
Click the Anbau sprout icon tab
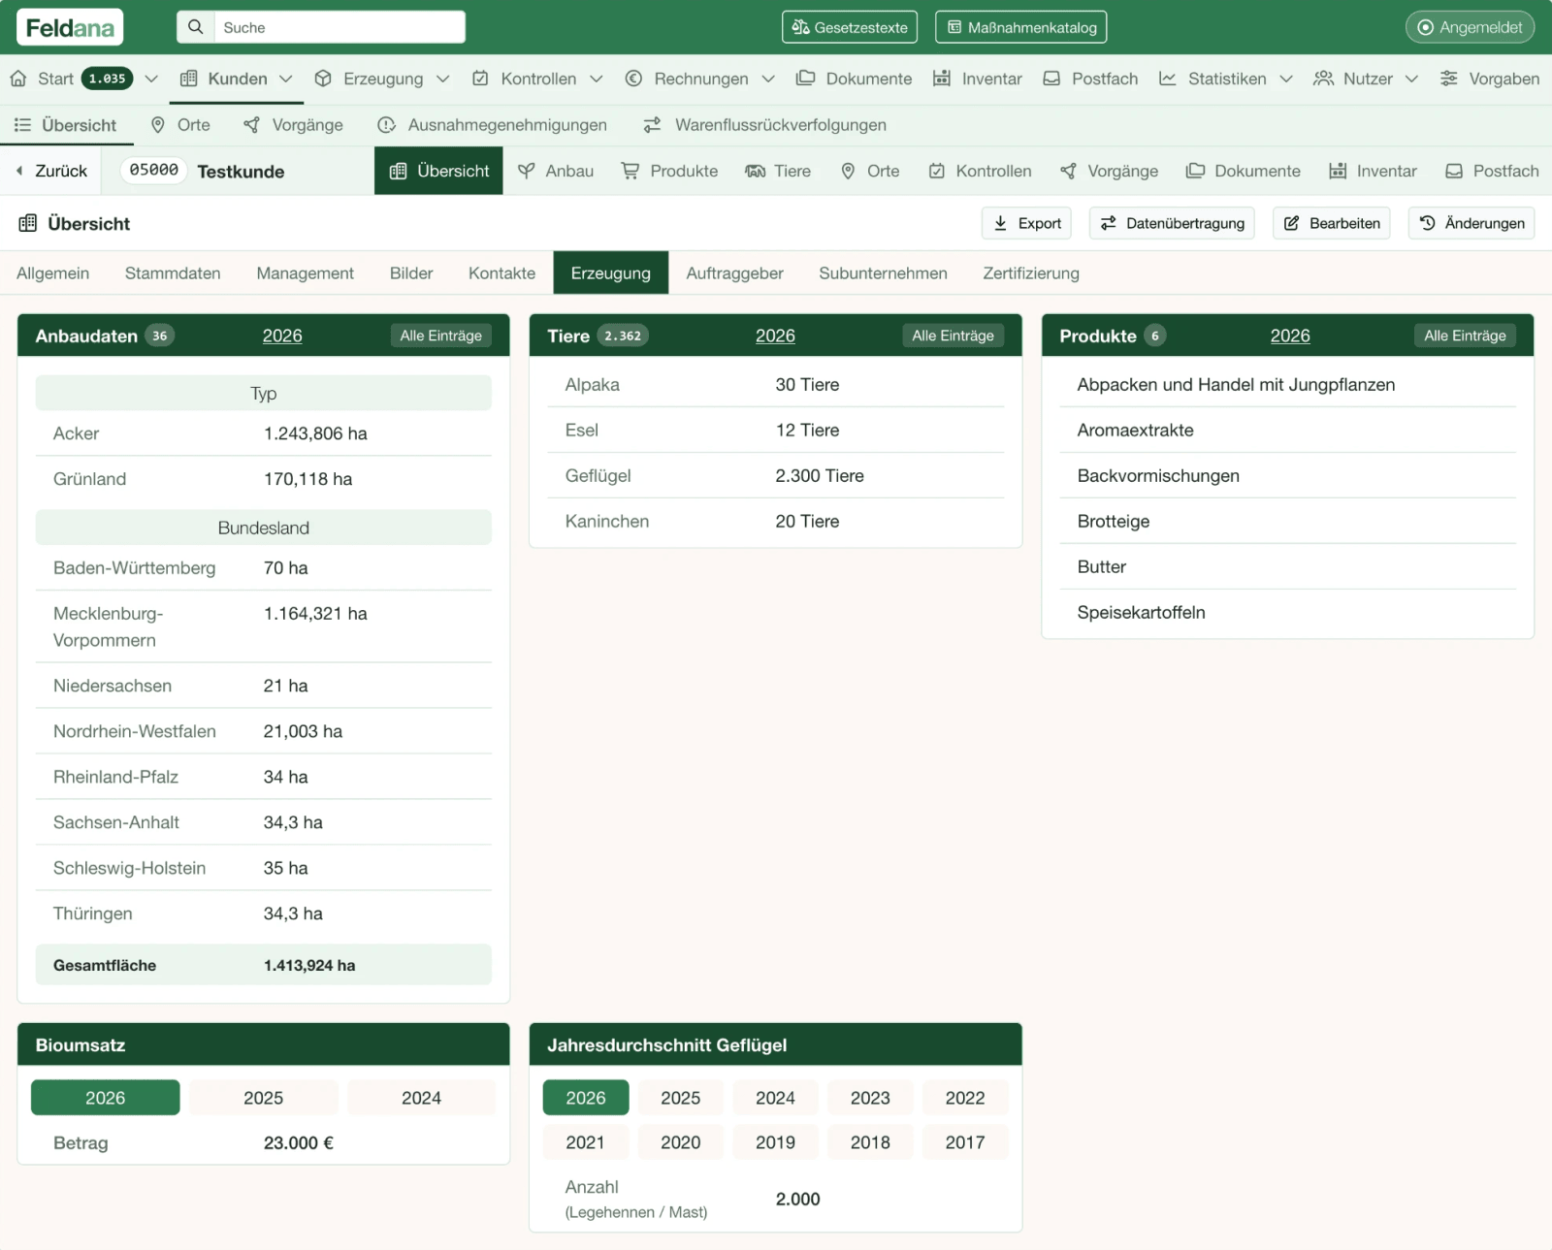click(x=527, y=171)
